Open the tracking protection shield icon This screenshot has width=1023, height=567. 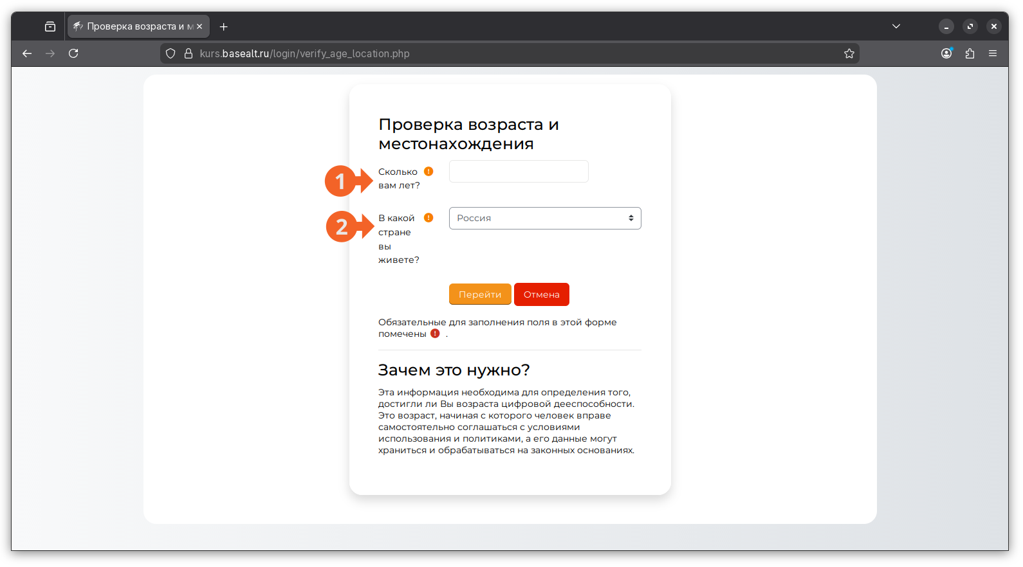point(170,53)
